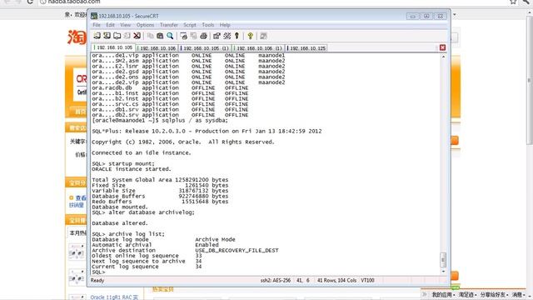Open the Options menu
Image resolution: width=533 pixels, height=300 pixels.
tap(146, 25)
